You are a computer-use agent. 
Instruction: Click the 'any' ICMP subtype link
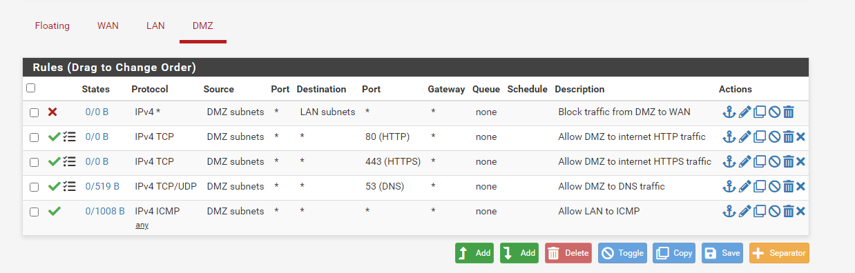pyautogui.click(x=142, y=225)
